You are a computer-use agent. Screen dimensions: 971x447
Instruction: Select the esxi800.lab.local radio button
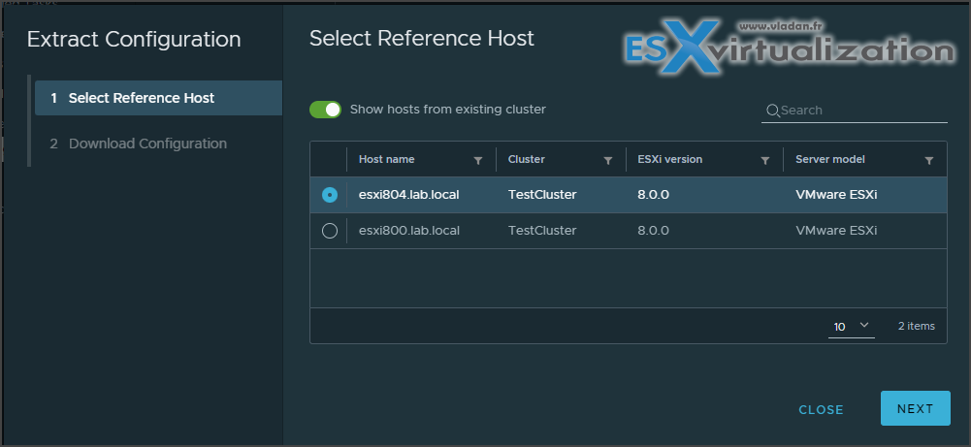click(x=330, y=231)
